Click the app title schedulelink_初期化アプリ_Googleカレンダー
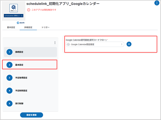Screen dimensions: 161x120 click(63, 4)
